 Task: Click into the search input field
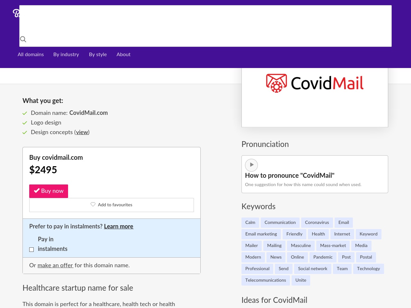[x=205, y=26]
